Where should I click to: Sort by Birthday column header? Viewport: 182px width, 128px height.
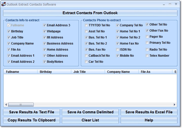[54, 72]
